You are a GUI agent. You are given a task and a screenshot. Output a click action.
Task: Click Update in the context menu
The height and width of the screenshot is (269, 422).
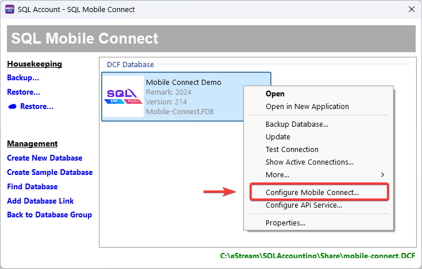(x=278, y=137)
